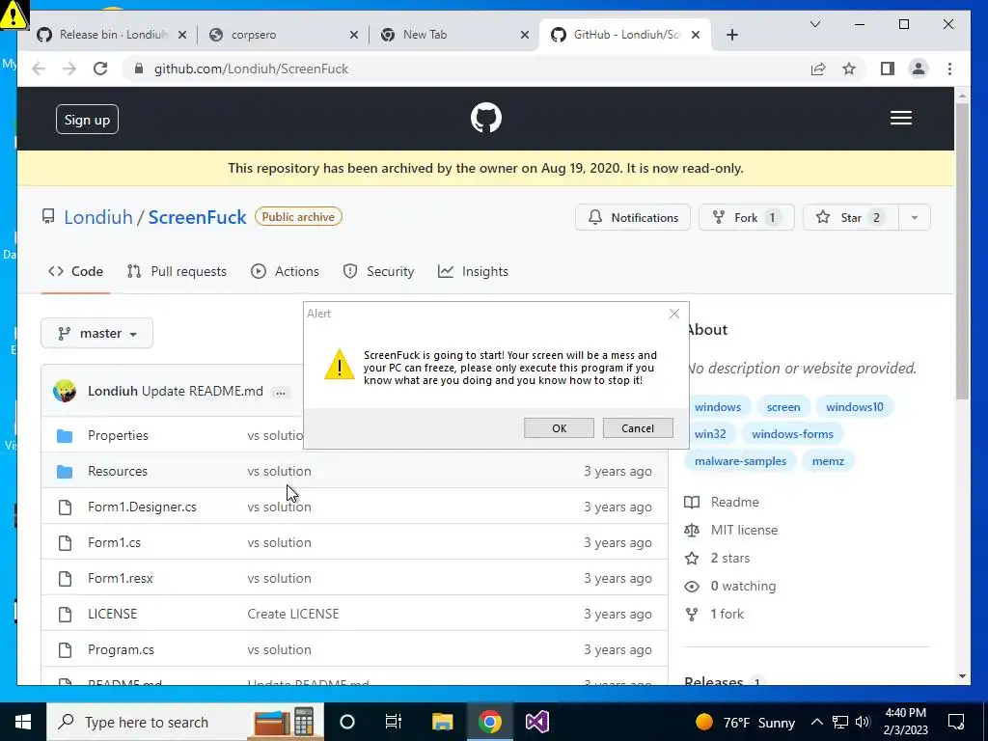Image resolution: width=988 pixels, height=741 pixels.
Task: Open File Explorer from the taskbar
Action: tap(442, 722)
